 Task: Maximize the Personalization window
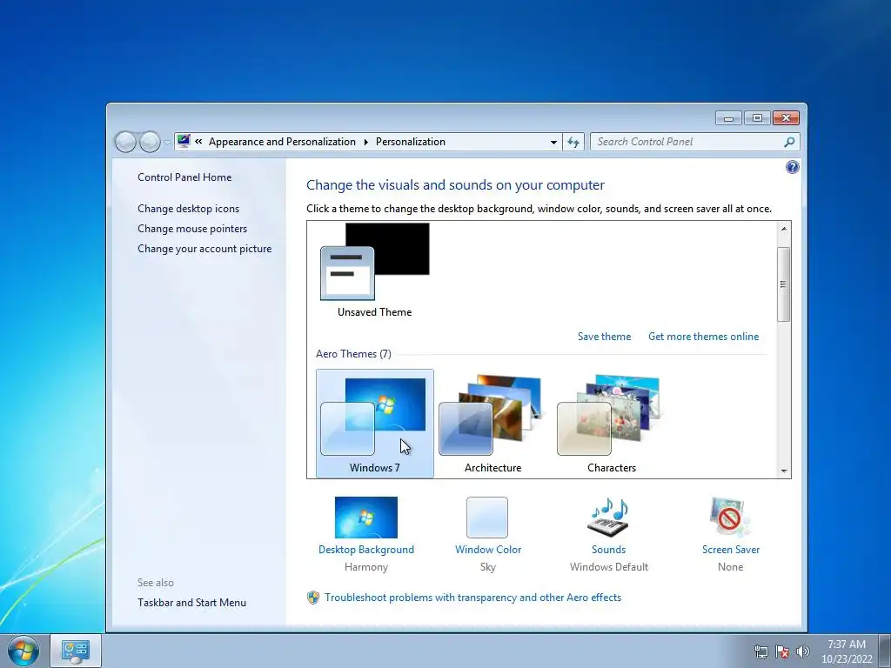pos(757,117)
